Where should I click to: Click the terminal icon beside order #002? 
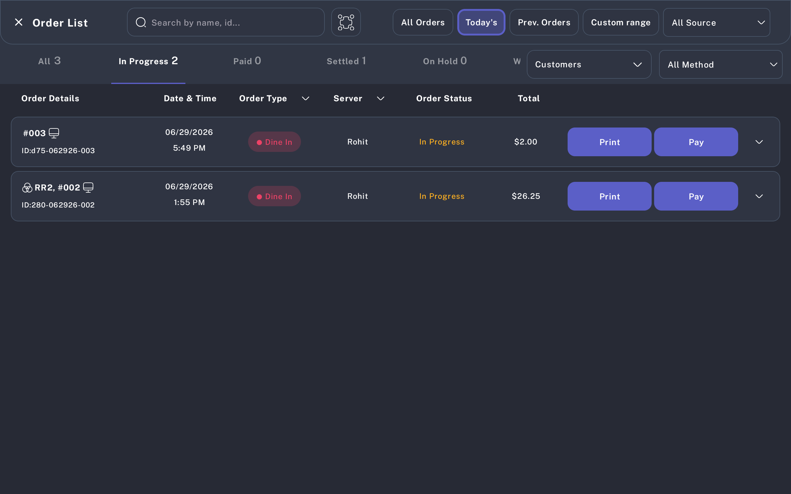pos(88,187)
